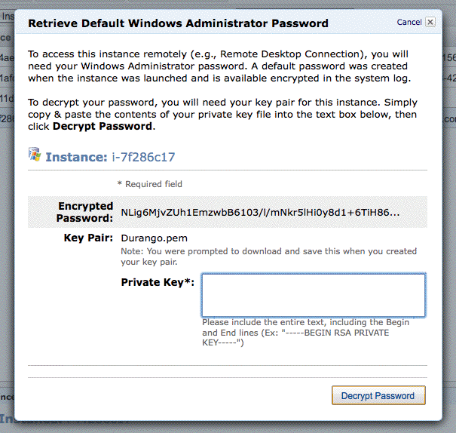Click the dialog title text
456x433 pixels.
pos(178,23)
